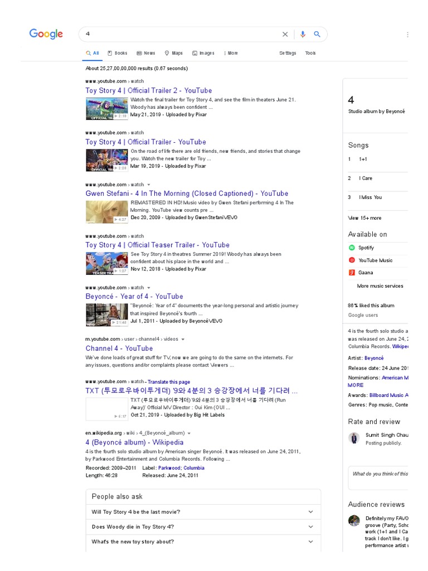Open the Spotify music service

366,248
